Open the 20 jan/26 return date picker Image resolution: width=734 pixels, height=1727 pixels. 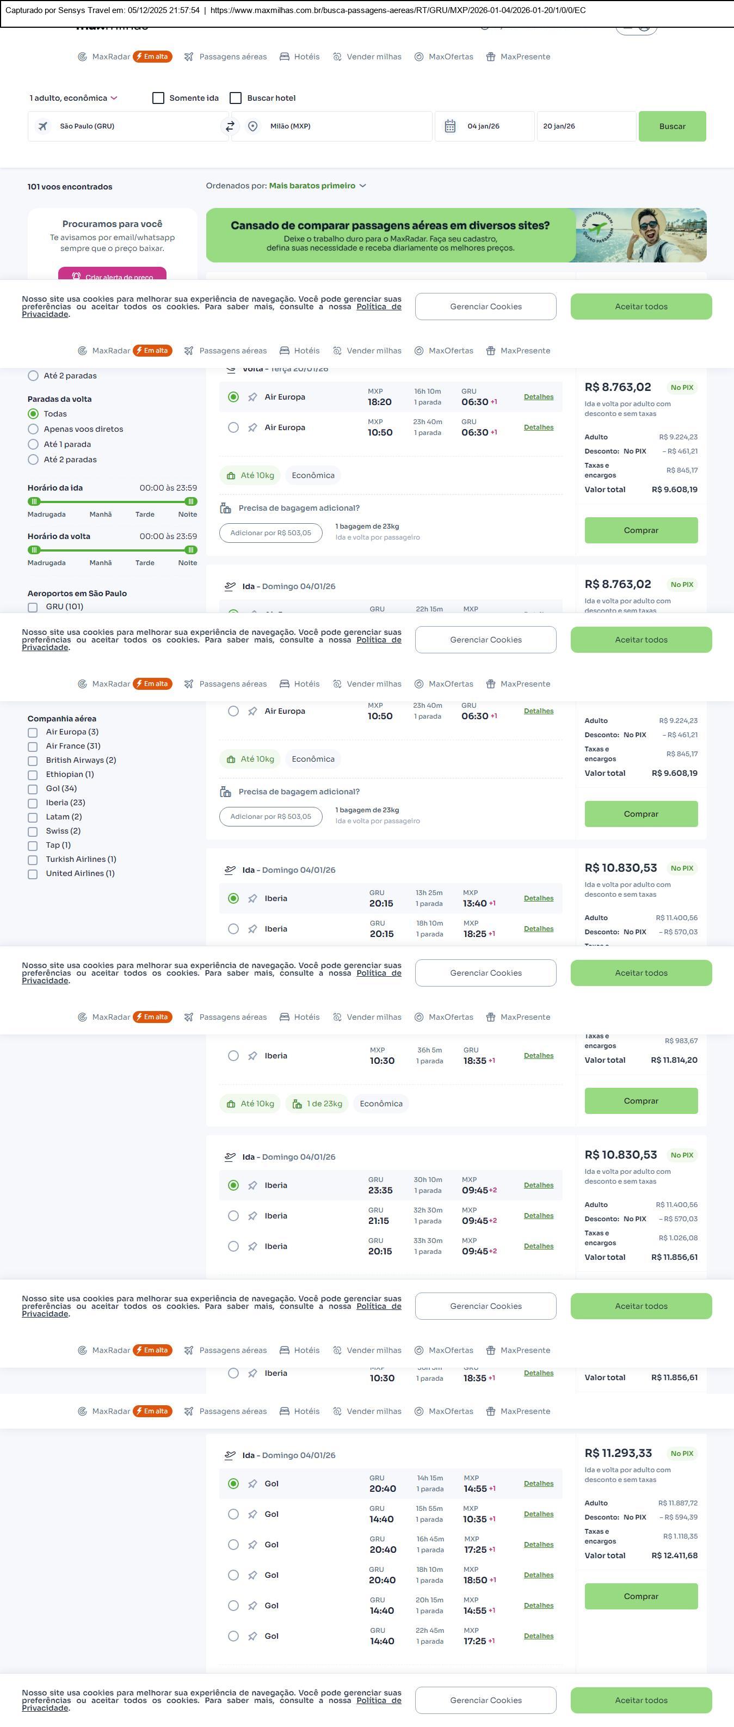click(585, 126)
